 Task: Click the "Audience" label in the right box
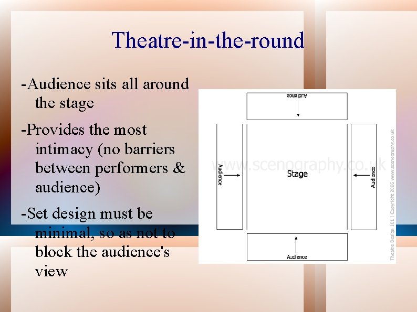click(373, 177)
